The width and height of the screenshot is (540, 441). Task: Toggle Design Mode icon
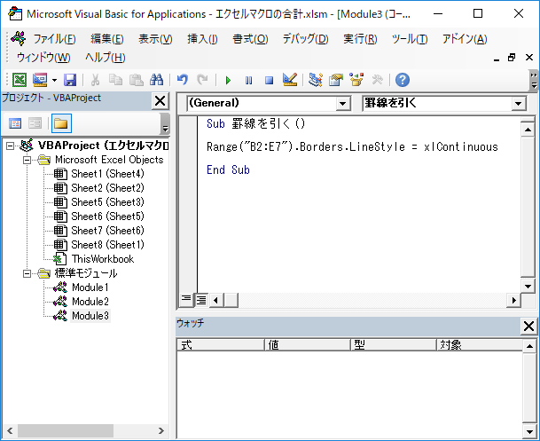[289, 80]
